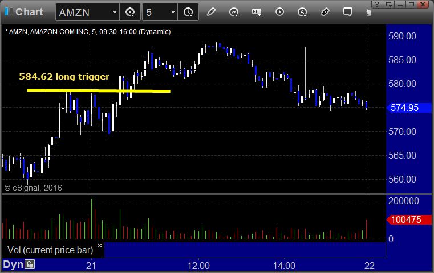Toggle the Dyn lock icon
Image resolution: width=434 pixels, height=273 pixels.
pyautogui.click(x=30, y=264)
